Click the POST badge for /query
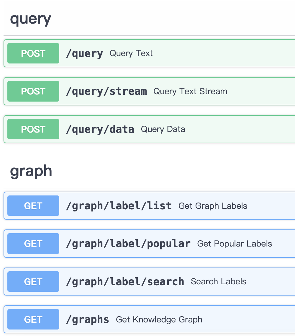This screenshot has width=295, height=336. pyautogui.click(x=33, y=53)
